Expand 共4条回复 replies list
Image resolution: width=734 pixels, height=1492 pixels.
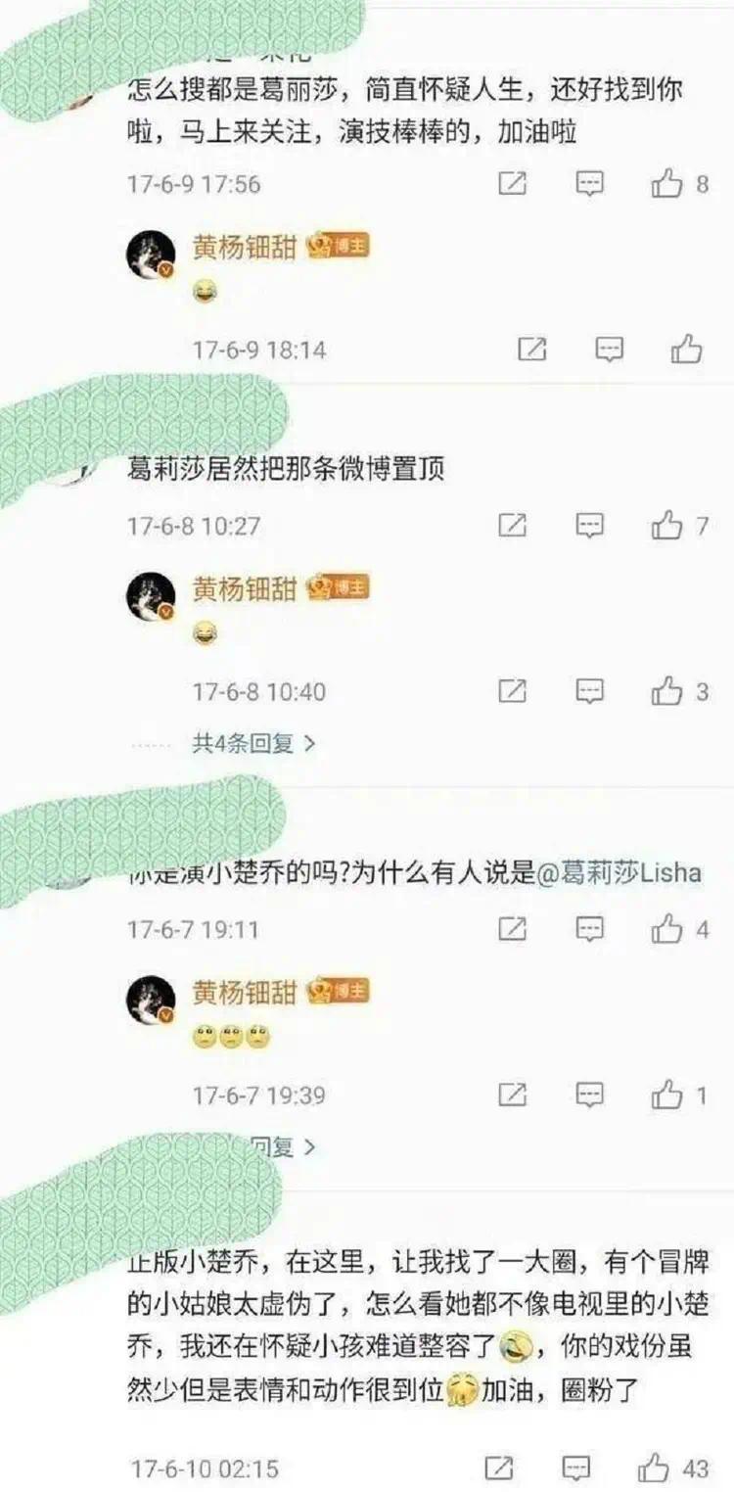point(254,743)
